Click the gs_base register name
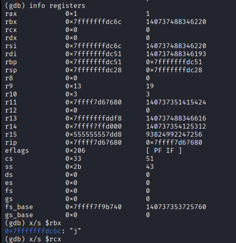236x243 pixels. click(x=19, y=215)
